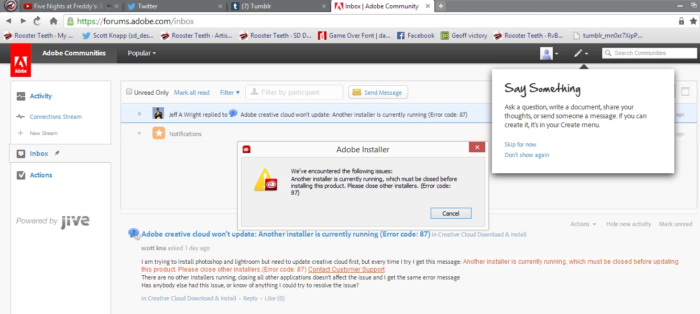Expand the Popular dropdown
The height and width of the screenshot is (314, 700).
142,53
